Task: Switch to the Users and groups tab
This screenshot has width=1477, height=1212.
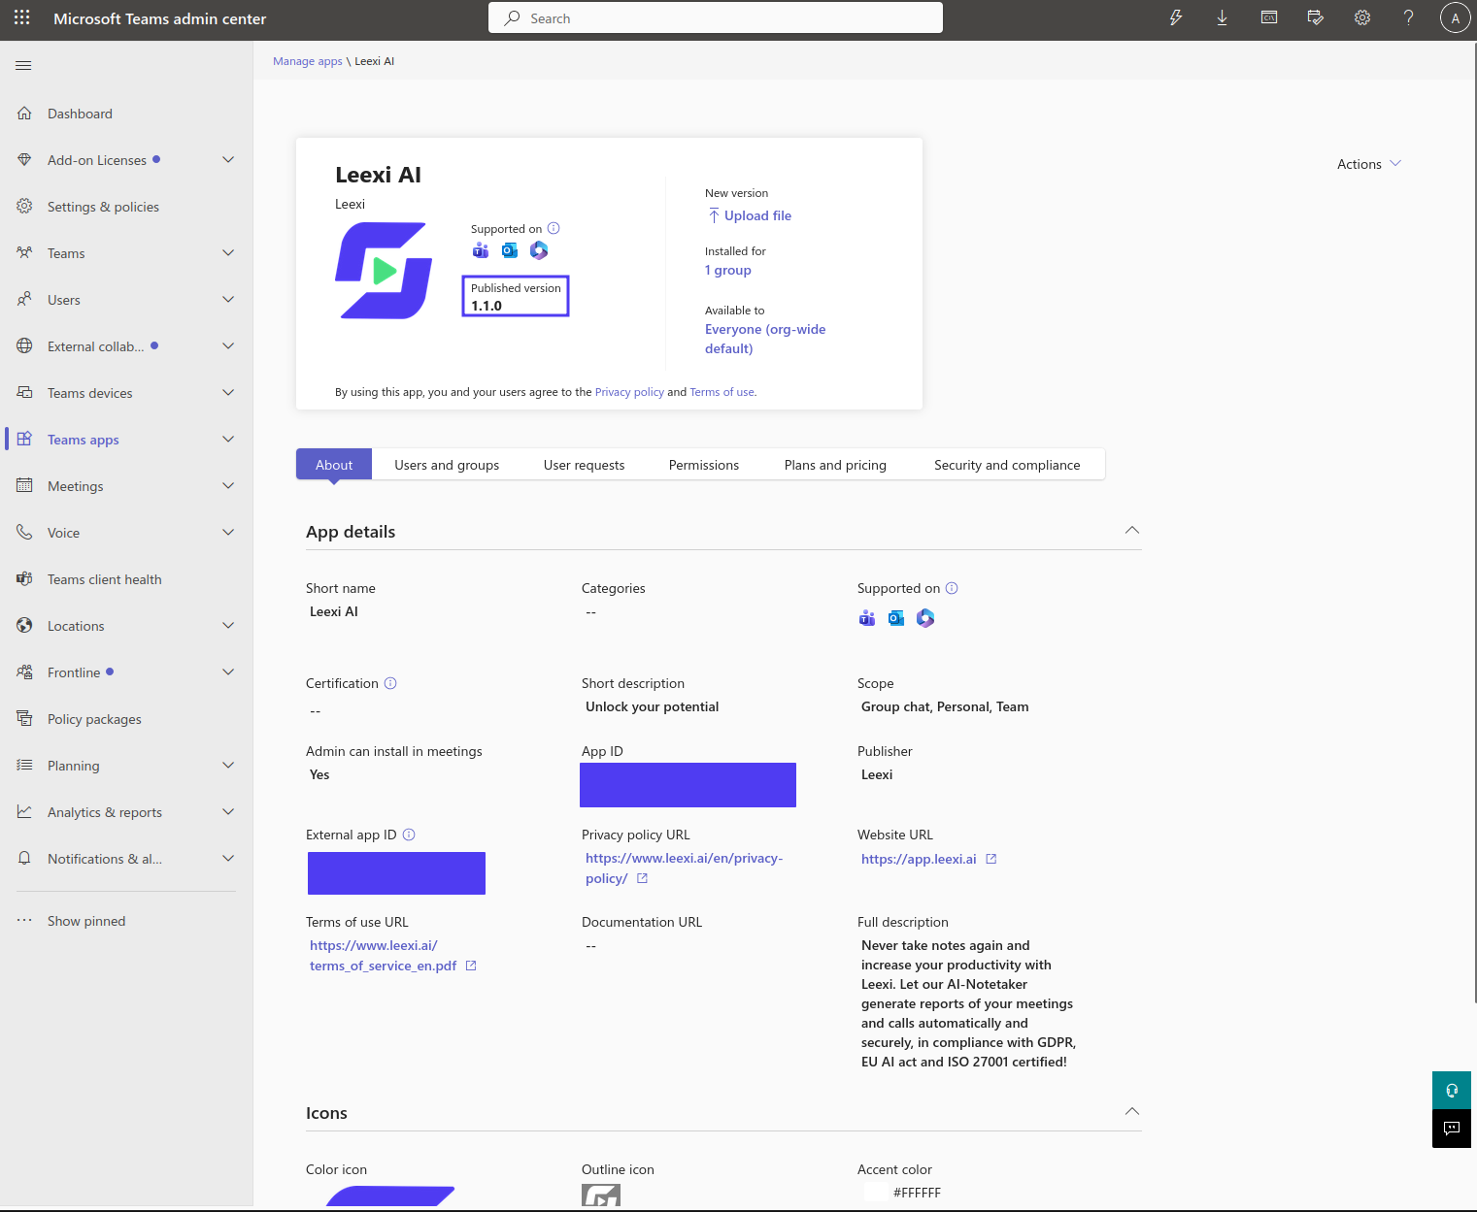Action: point(447,465)
